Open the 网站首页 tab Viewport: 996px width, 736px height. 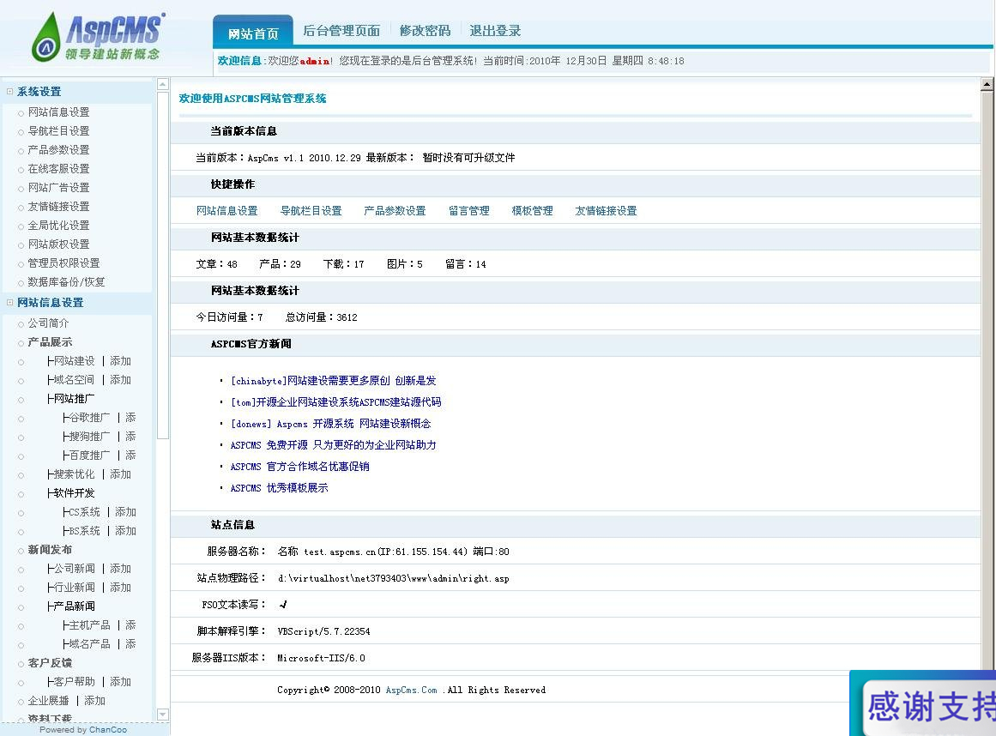pos(253,33)
